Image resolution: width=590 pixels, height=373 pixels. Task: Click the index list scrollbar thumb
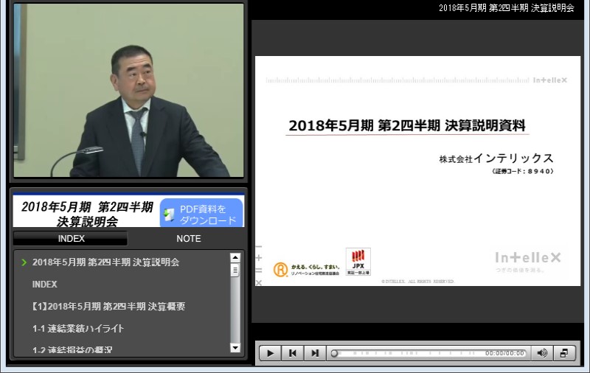point(235,271)
